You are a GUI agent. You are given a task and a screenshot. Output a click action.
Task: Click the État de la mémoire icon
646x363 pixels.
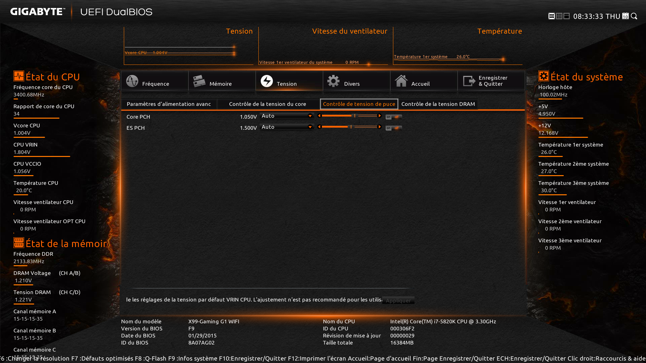19,243
